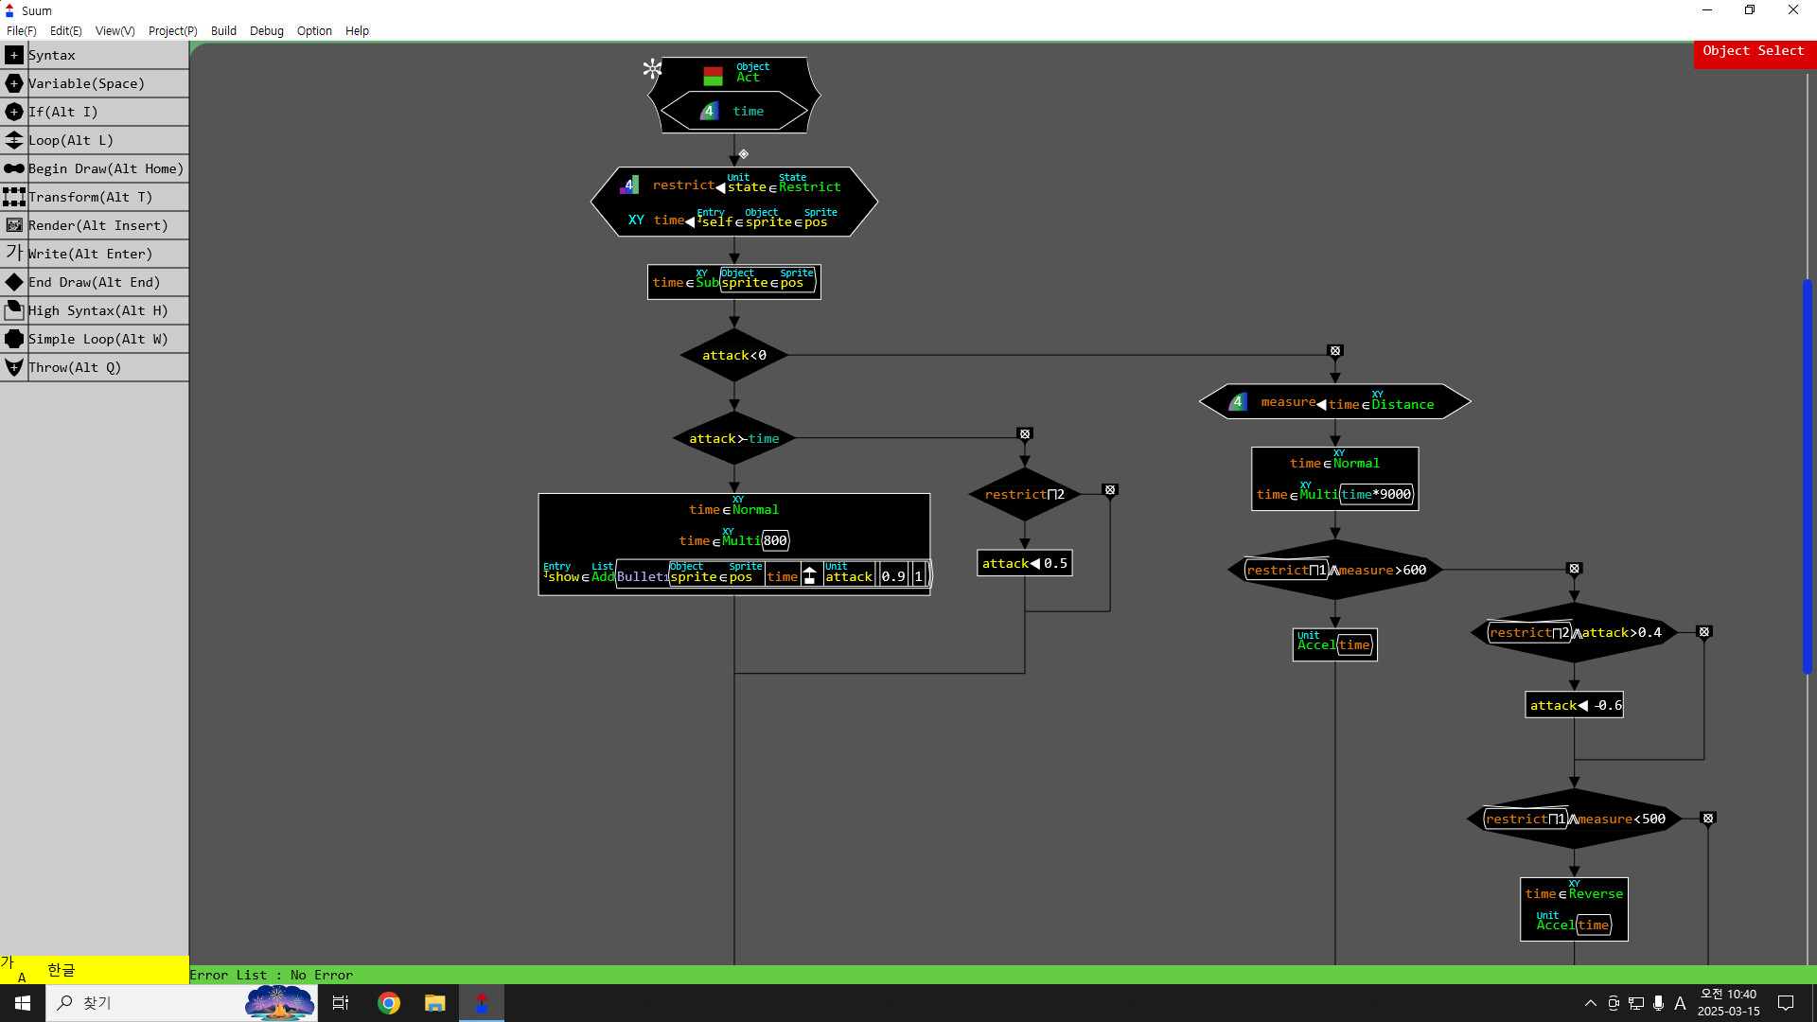Toggle the disable marker on attack<0 branch

[x=1335, y=350]
